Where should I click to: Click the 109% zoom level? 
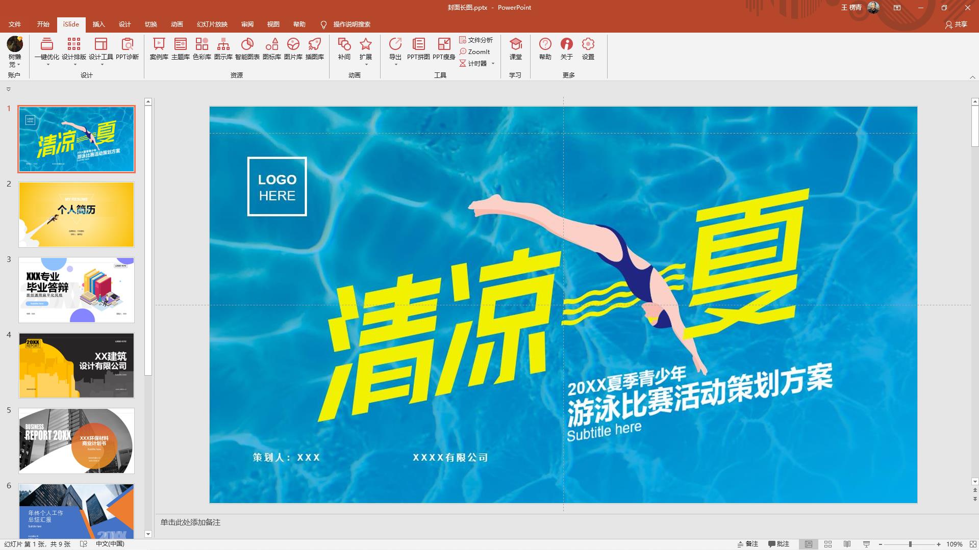coord(954,544)
